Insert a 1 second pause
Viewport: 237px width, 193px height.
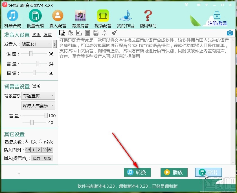(33, 150)
